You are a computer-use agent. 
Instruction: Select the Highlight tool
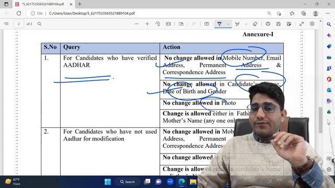(237, 24)
